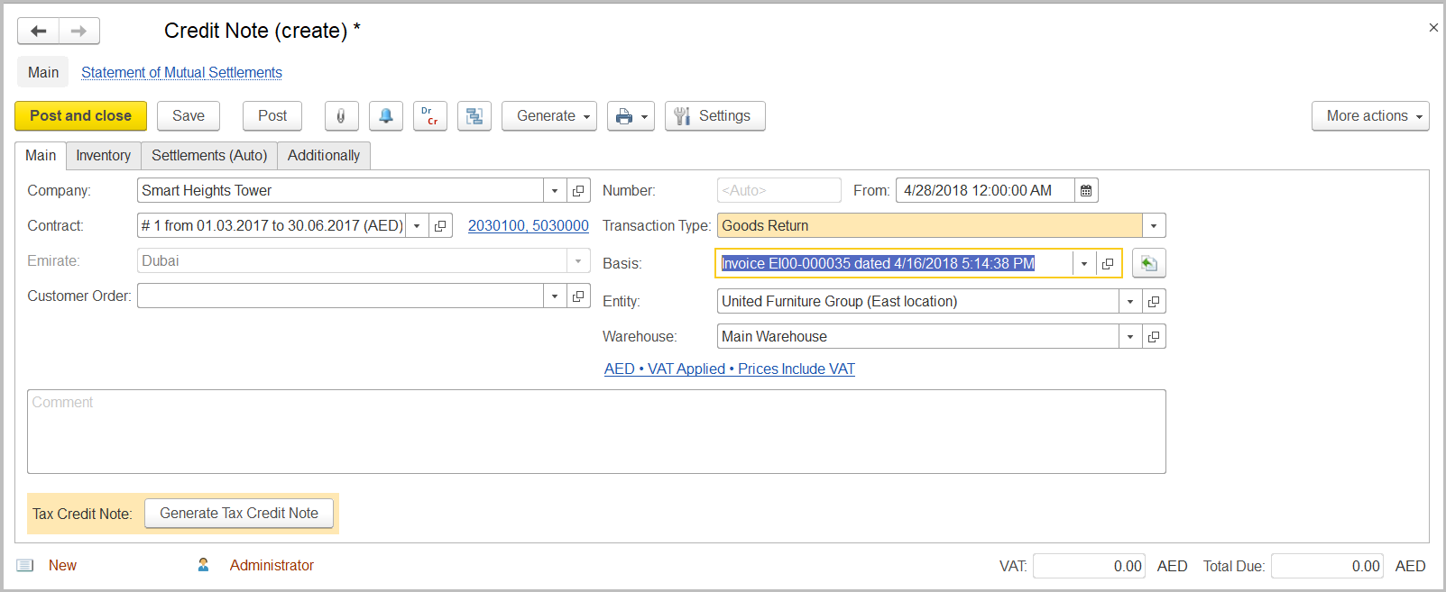Open the More actions menu
This screenshot has width=1446, height=592.
pyautogui.click(x=1370, y=116)
